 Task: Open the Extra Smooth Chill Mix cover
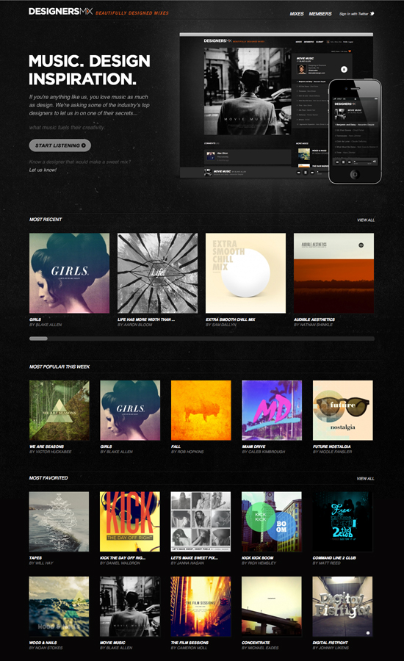245,273
